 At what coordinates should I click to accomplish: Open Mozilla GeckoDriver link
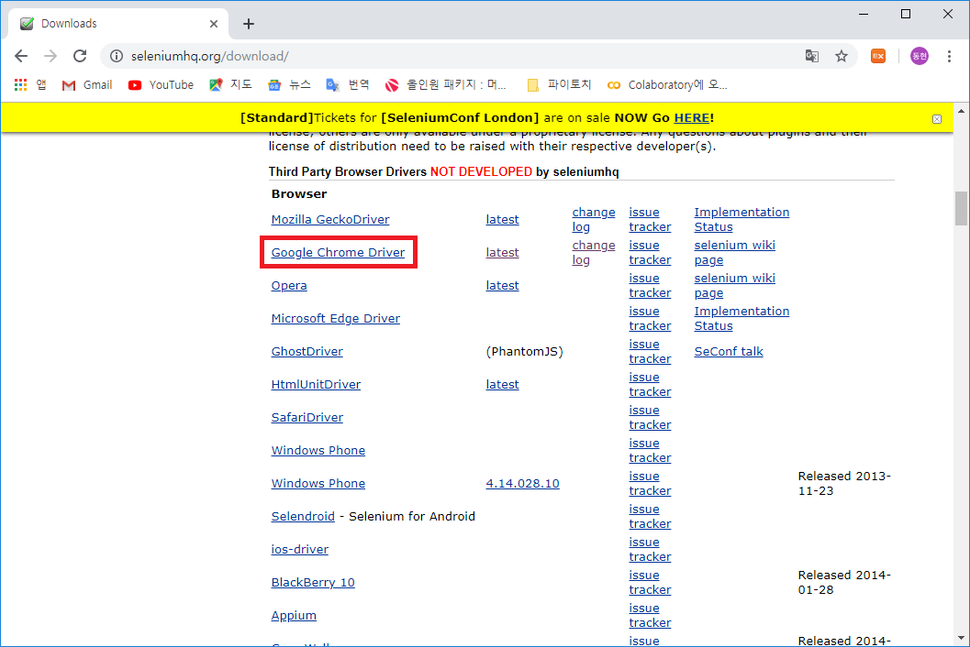pos(330,219)
